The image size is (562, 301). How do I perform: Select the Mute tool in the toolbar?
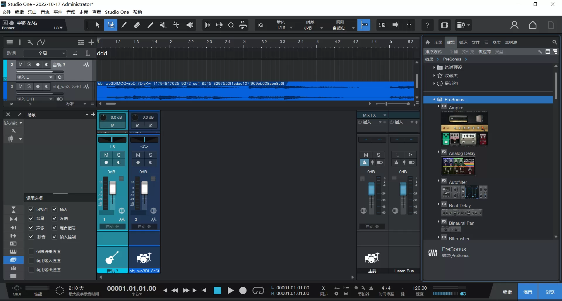pyautogui.click(x=163, y=25)
